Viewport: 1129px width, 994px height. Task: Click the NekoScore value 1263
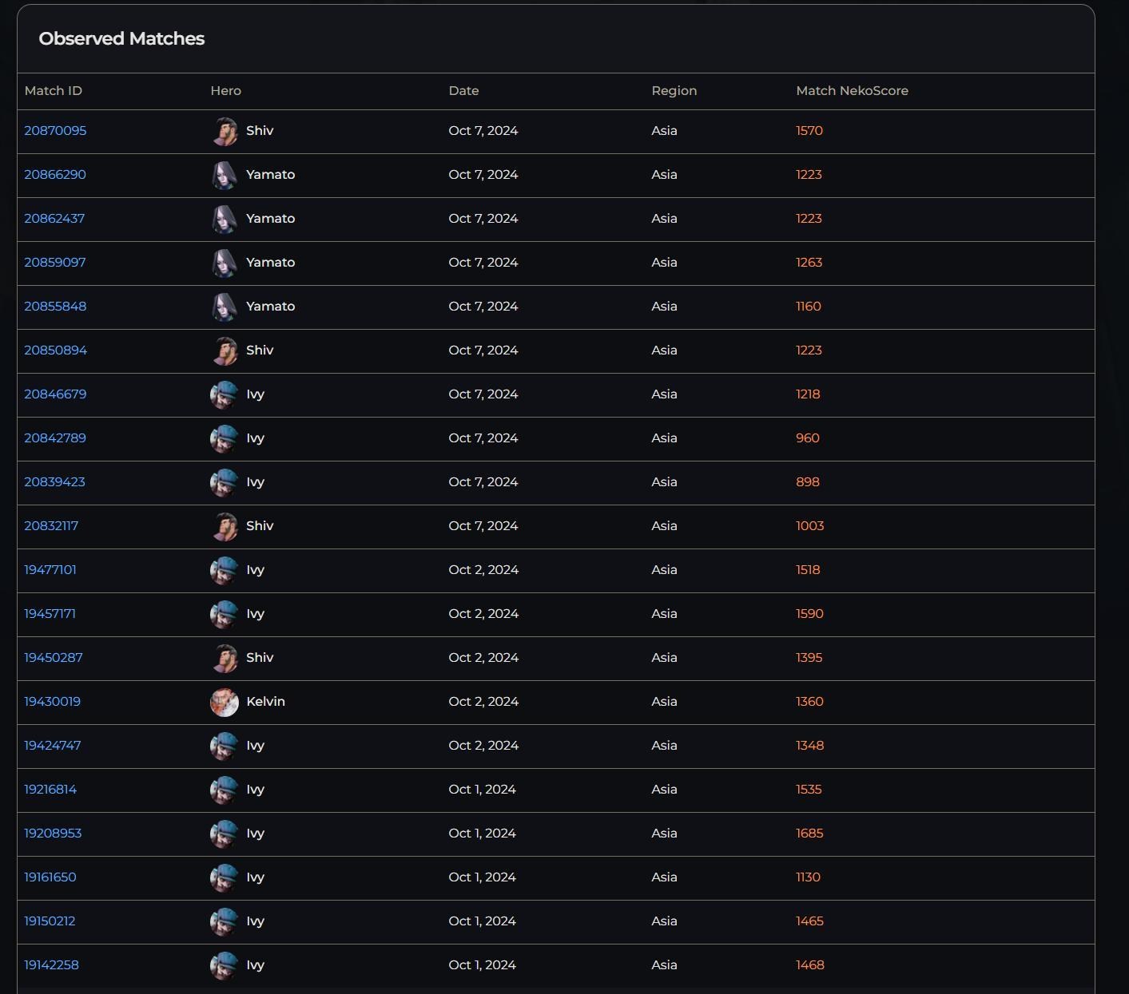809,263
